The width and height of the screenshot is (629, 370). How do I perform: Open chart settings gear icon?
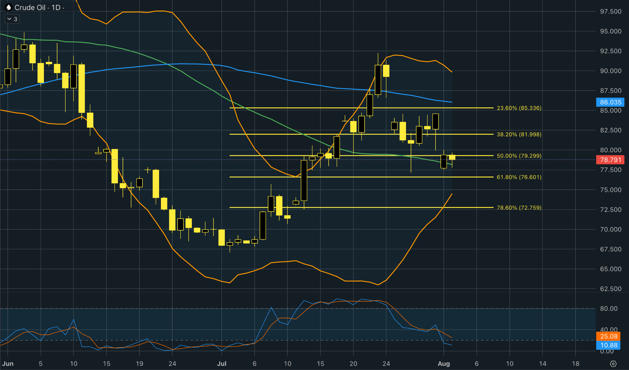(613, 364)
